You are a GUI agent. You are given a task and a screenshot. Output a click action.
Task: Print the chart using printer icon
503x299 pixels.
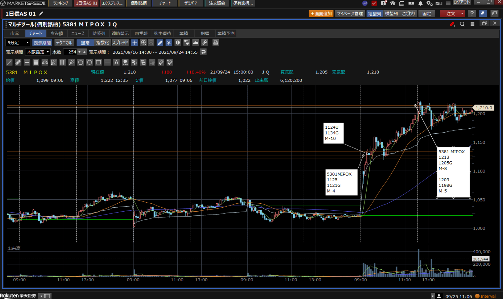216,43
